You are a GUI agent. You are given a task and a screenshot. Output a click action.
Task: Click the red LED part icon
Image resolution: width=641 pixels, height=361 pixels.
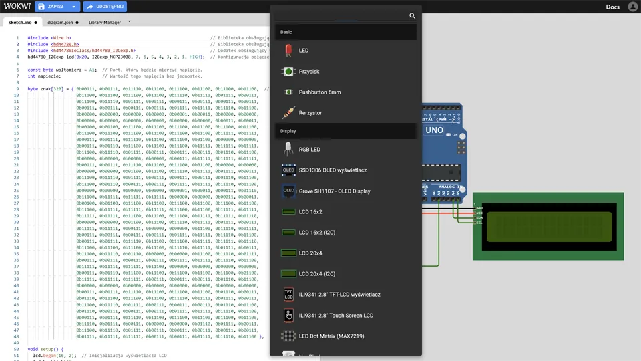(x=288, y=50)
